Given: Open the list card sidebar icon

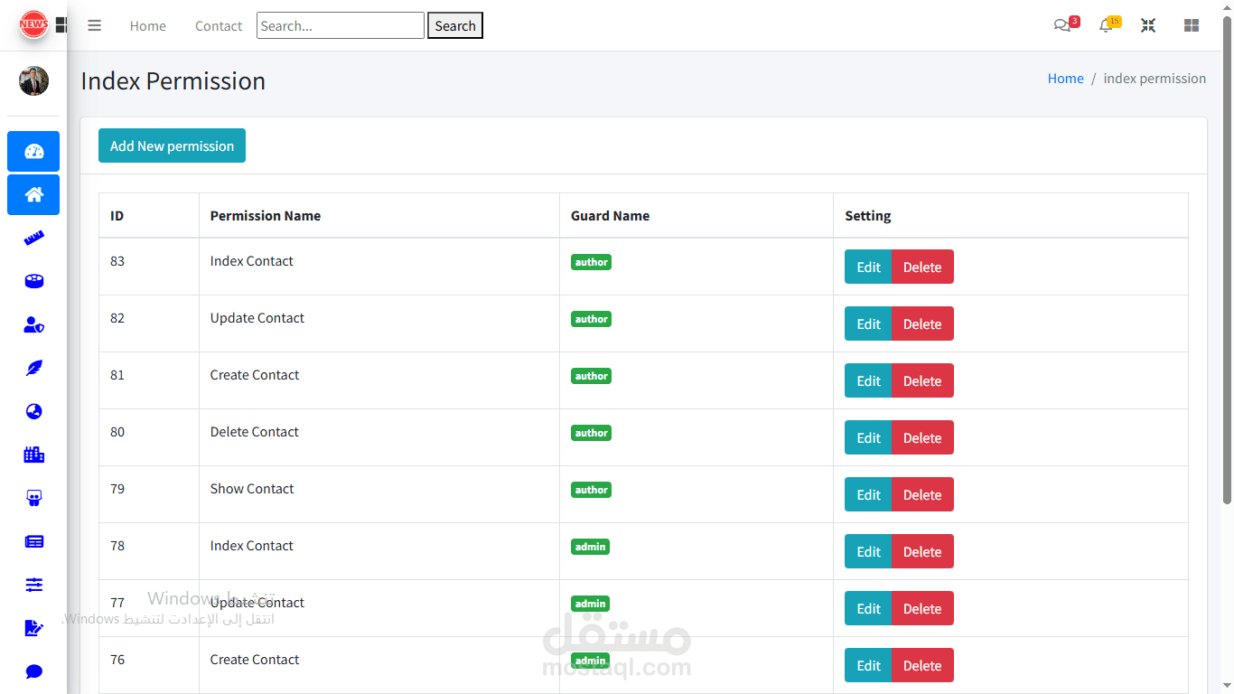Looking at the screenshot, I should [x=33, y=541].
